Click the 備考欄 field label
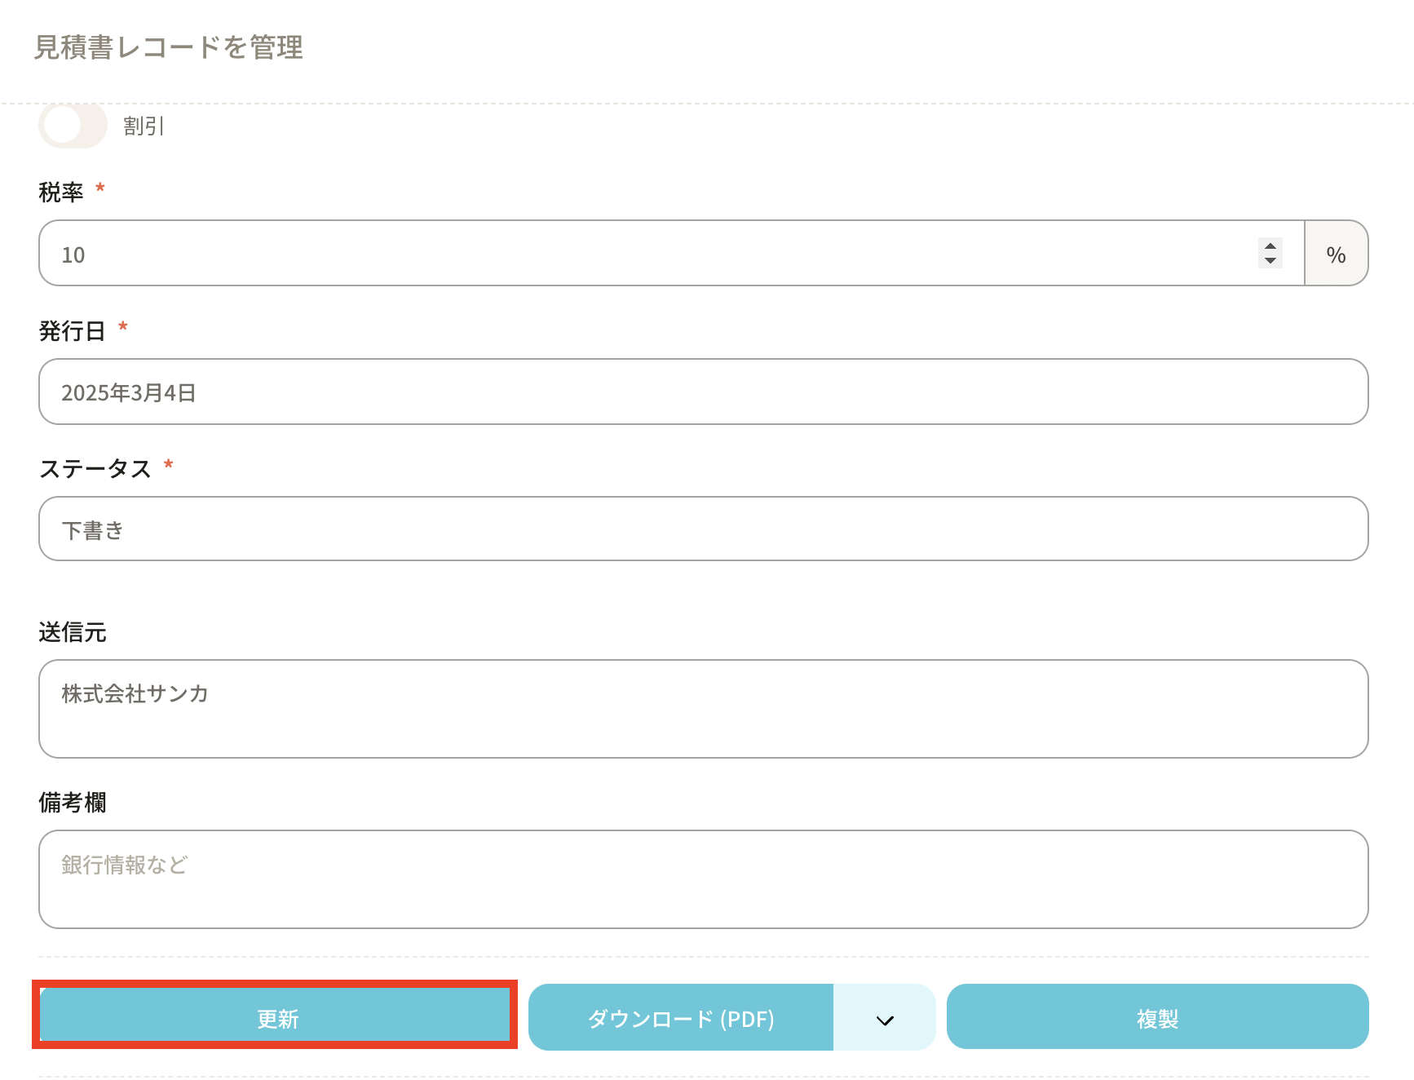The width and height of the screenshot is (1414, 1080). coord(73,803)
